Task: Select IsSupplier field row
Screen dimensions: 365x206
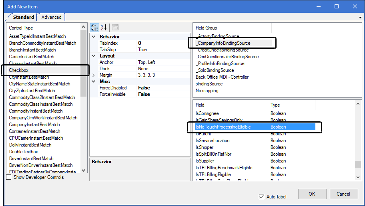Action: [255, 161]
